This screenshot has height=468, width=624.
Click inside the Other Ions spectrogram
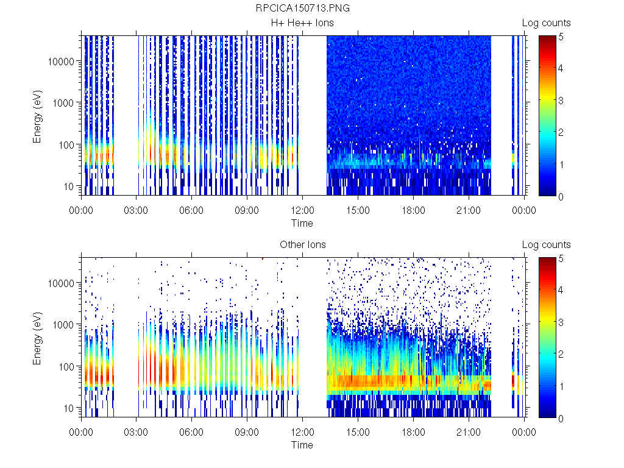click(303, 337)
